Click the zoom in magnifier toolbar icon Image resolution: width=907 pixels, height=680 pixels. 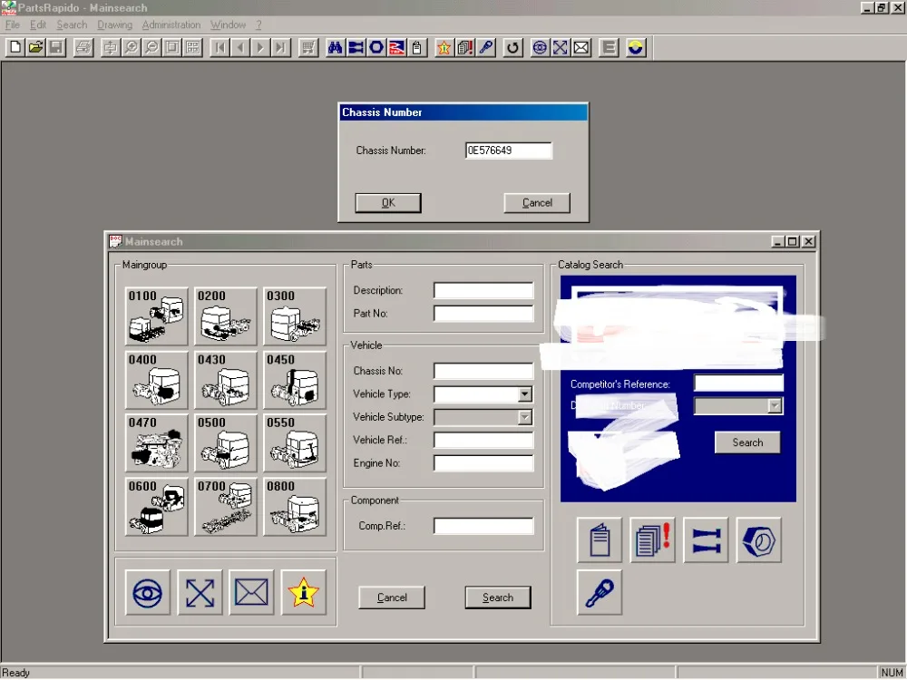[132, 47]
